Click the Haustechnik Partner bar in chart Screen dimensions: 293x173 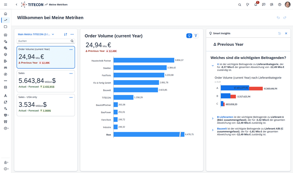click(144, 60)
